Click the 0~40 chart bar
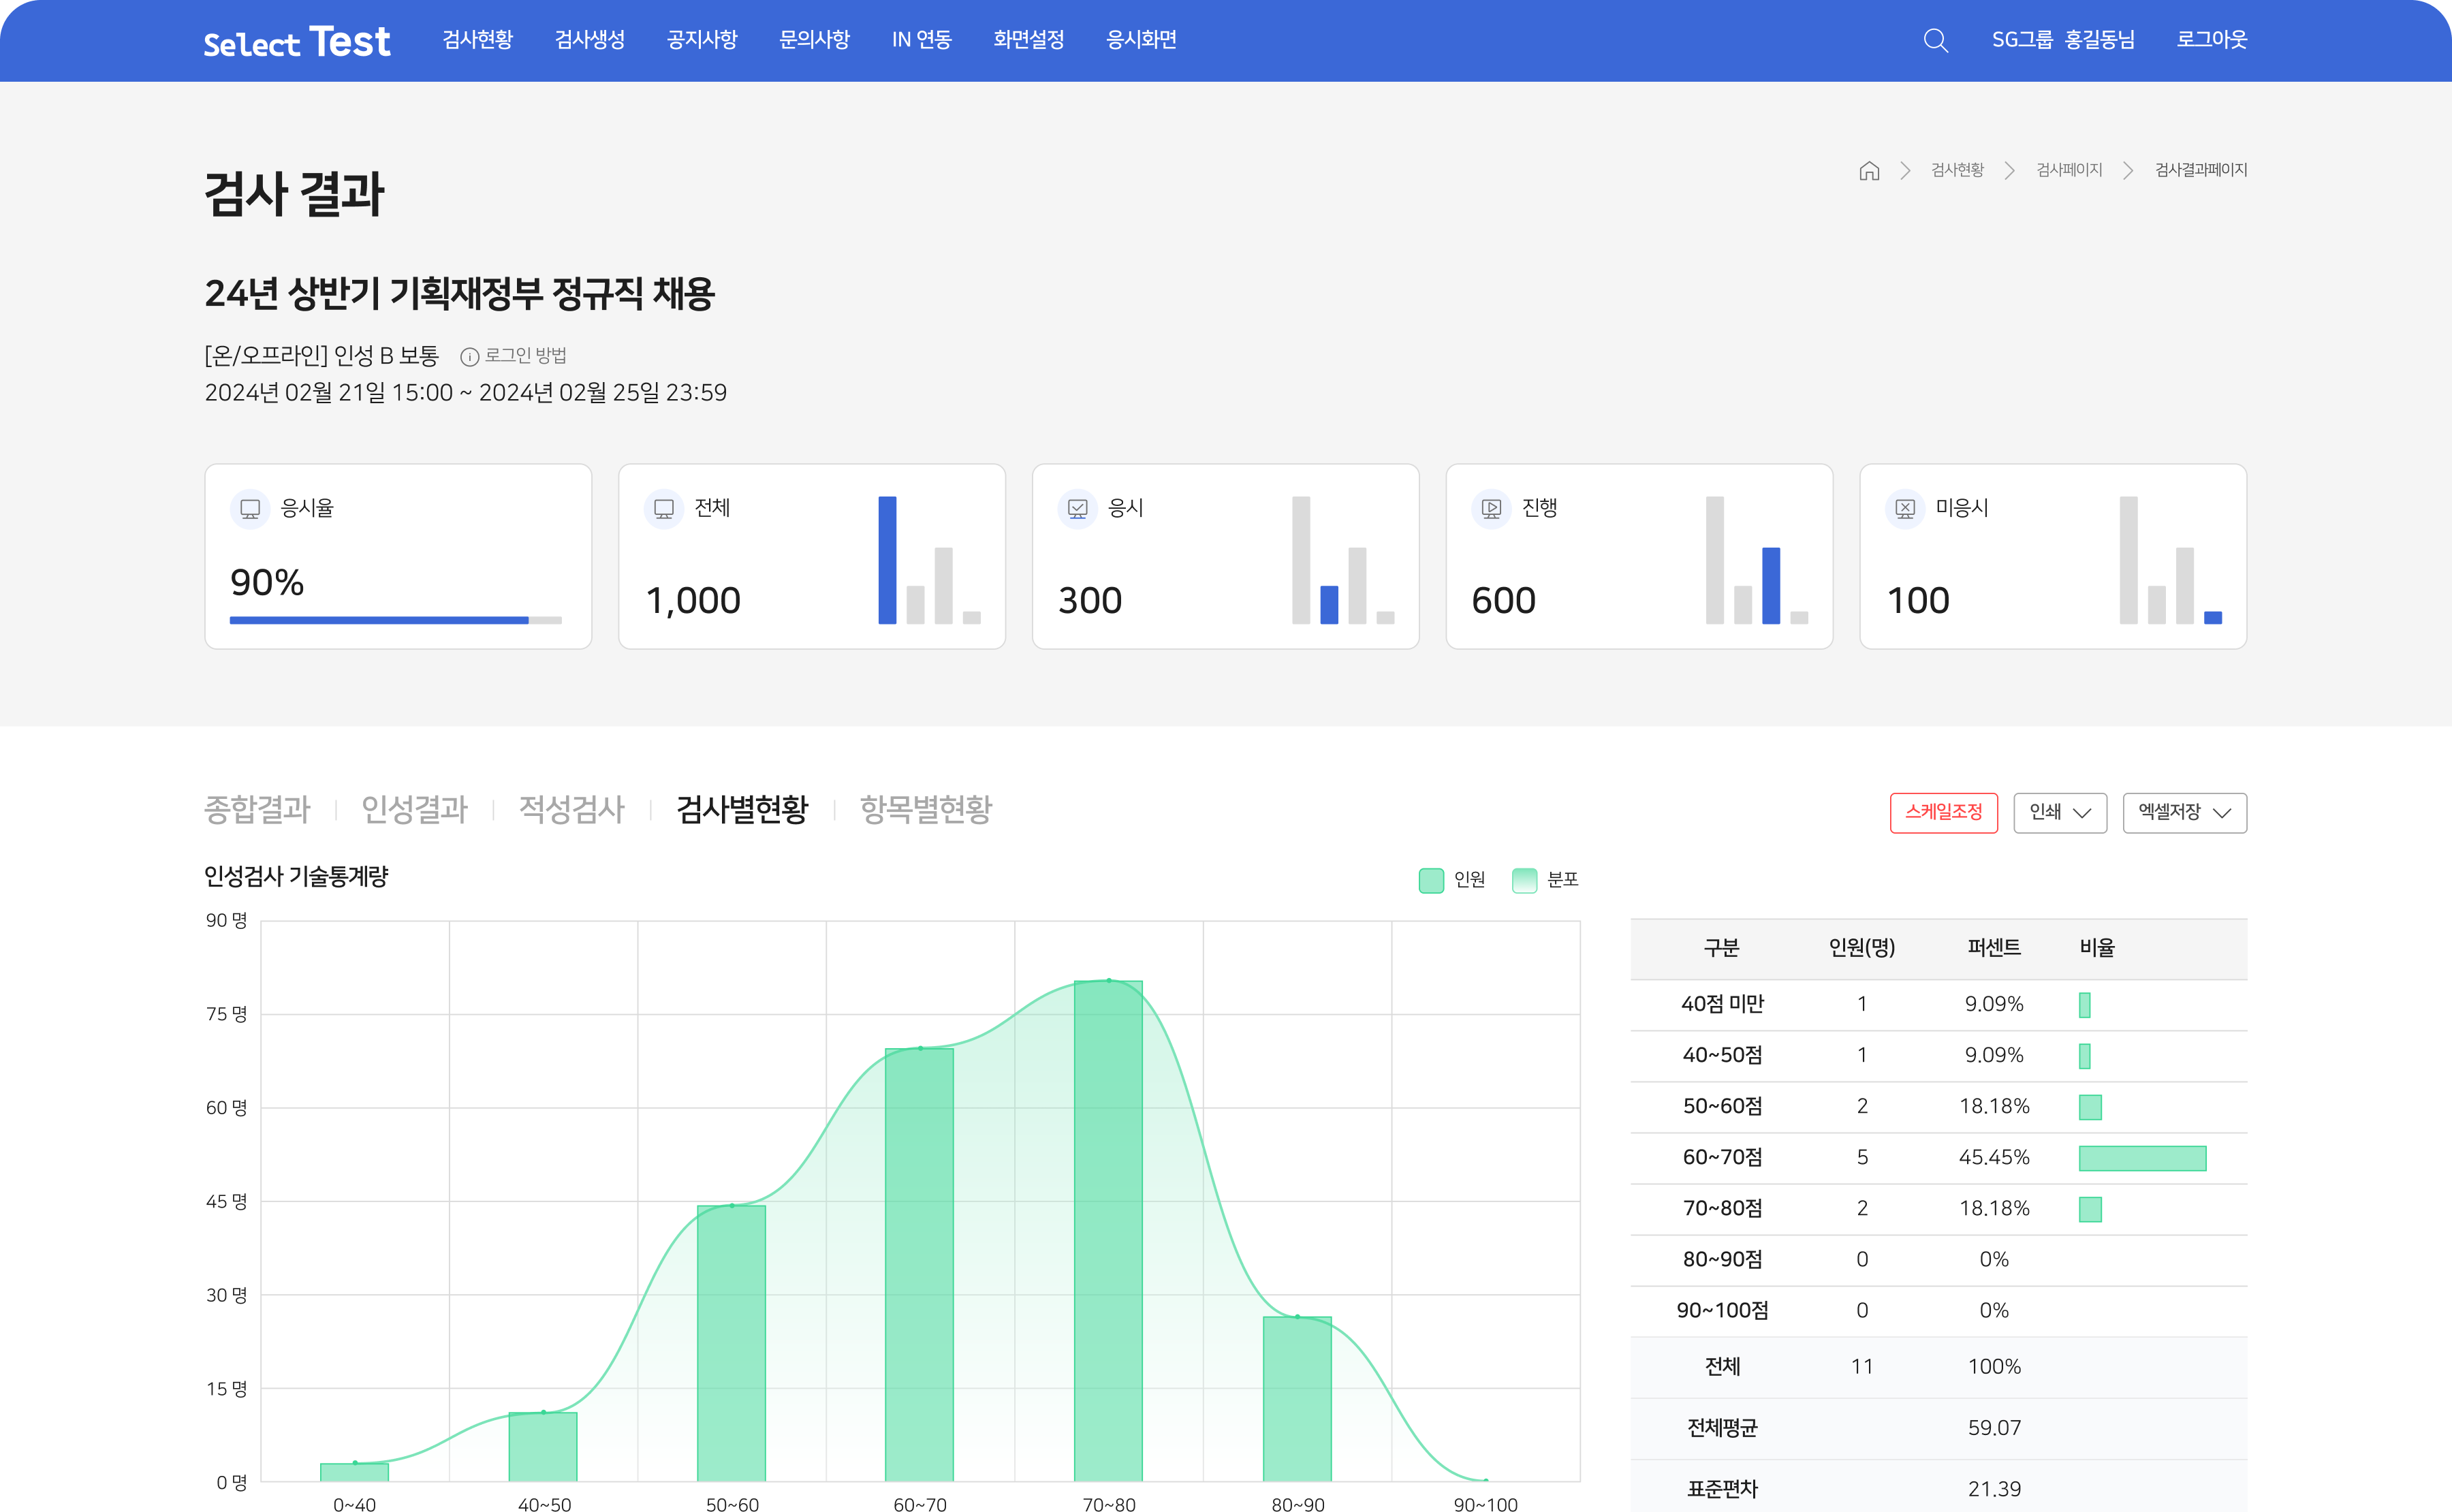Screen dimensions: 2452x1512 click(354, 1472)
